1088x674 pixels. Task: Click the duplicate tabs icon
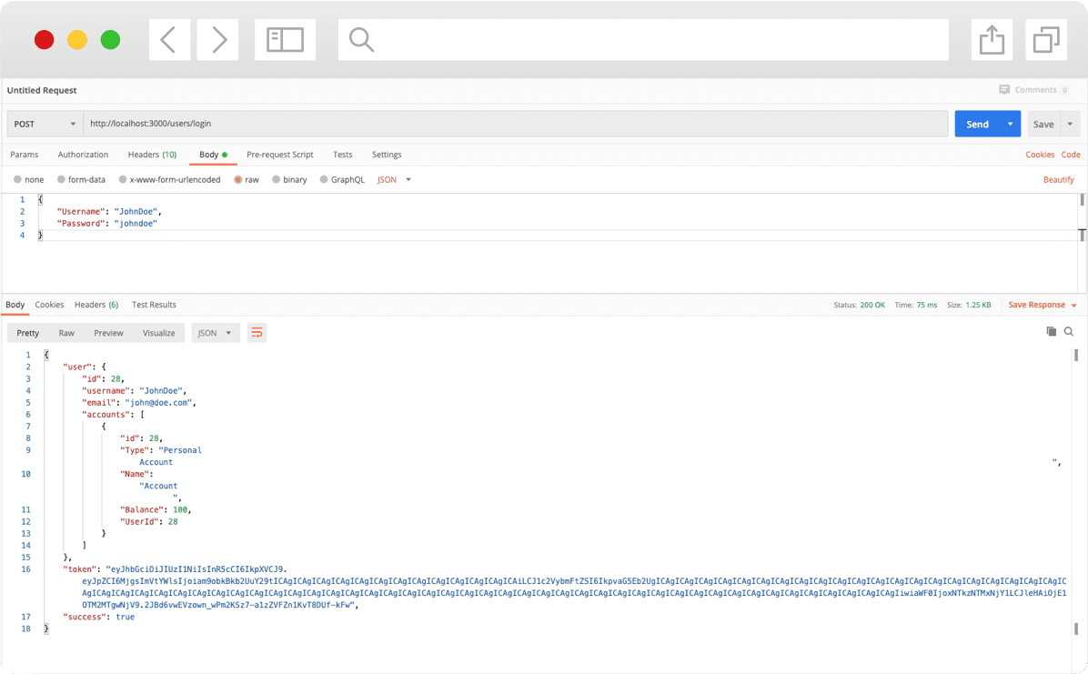click(1045, 40)
